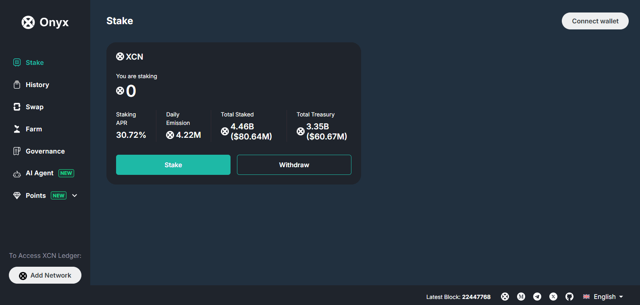
Task: Open the English language dropdown
Action: [603, 297]
